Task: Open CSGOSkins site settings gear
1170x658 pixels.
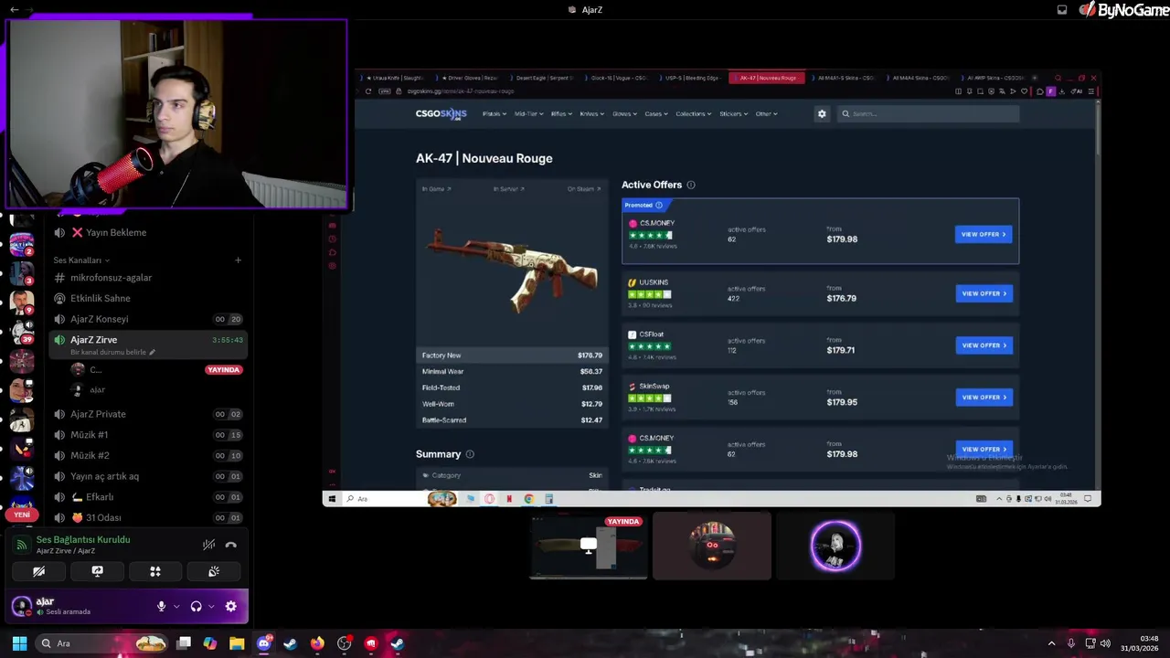Action: (822, 114)
